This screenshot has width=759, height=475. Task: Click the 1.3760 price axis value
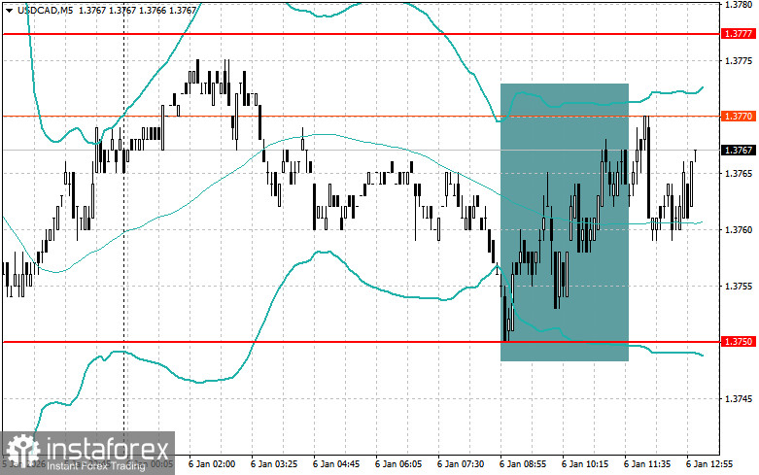(739, 229)
